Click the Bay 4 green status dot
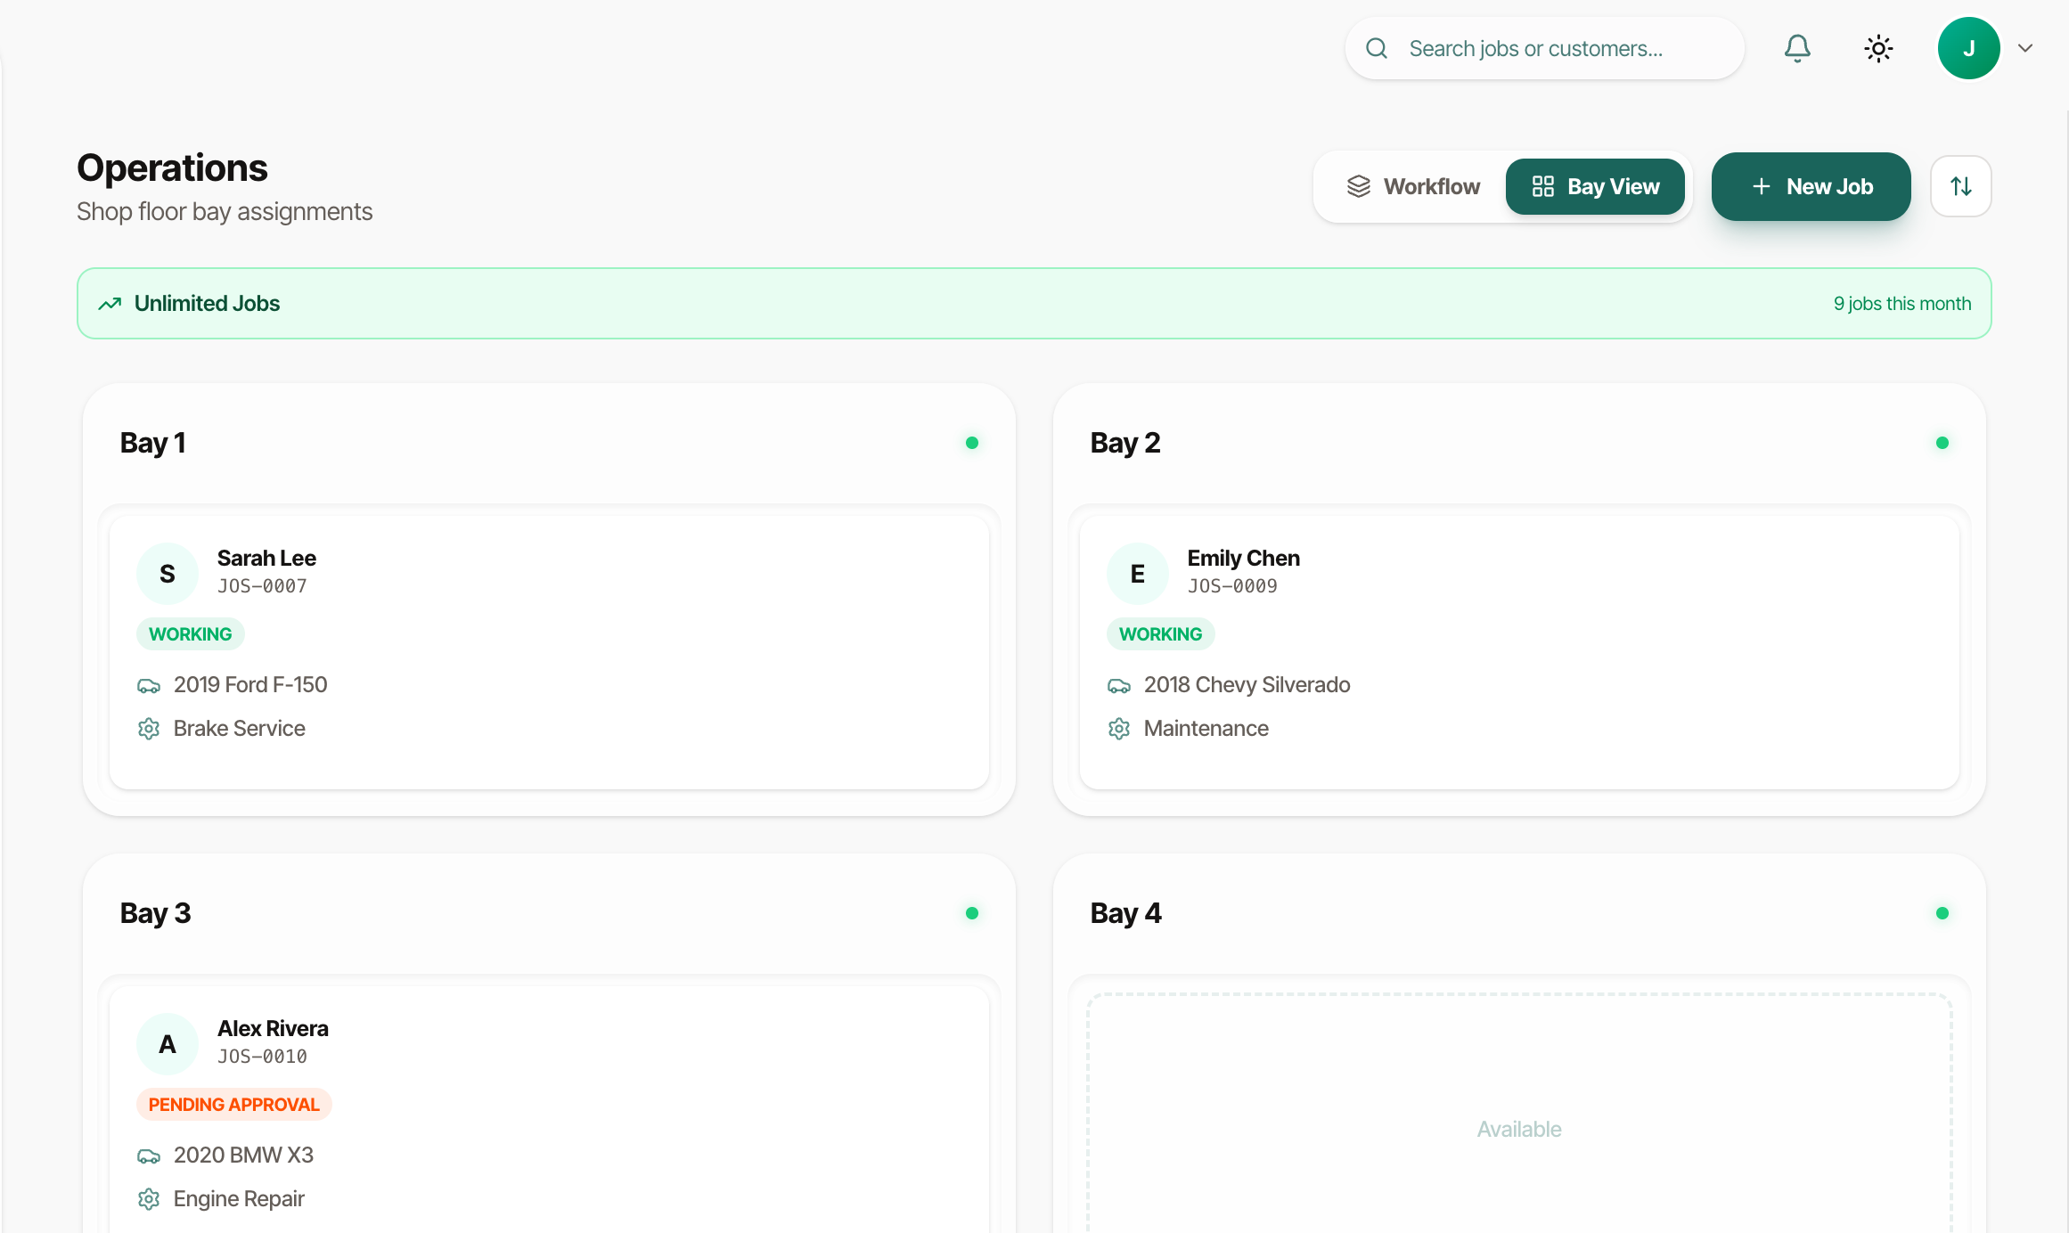The width and height of the screenshot is (2069, 1233). [x=1942, y=913]
